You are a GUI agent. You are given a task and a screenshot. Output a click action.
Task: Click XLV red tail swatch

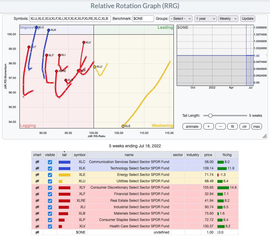[x=60, y=227]
